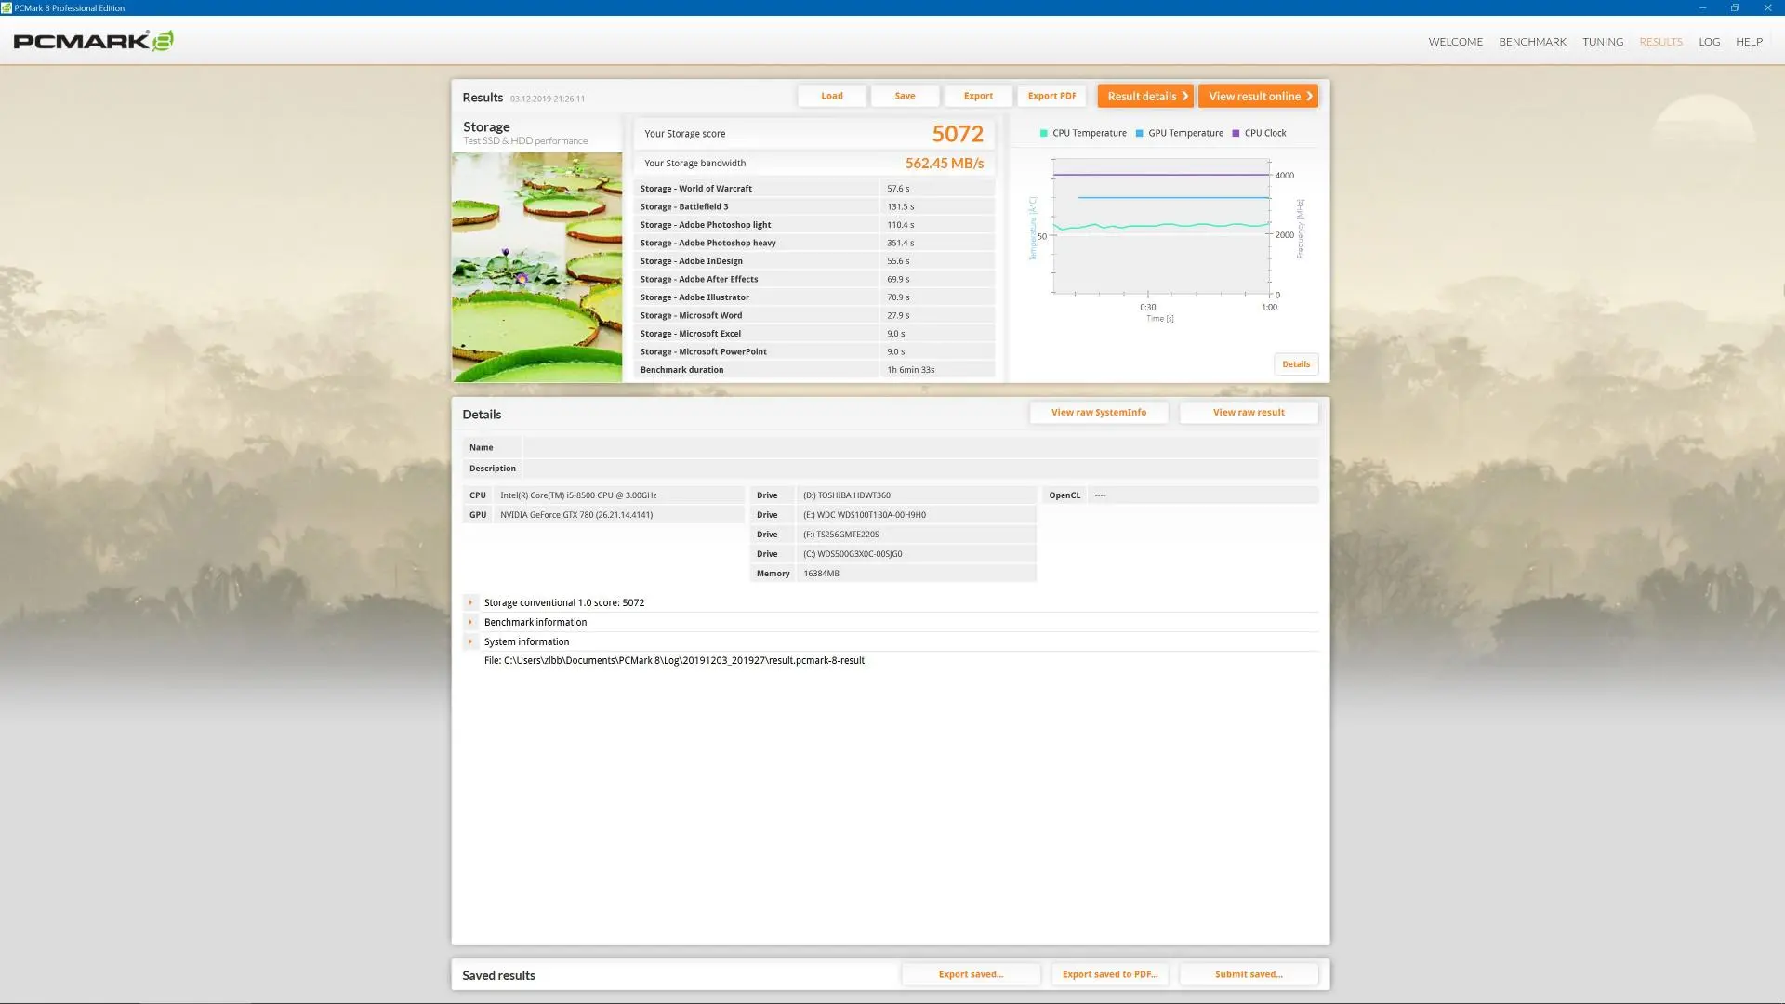Image resolution: width=1785 pixels, height=1004 pixels.
Task: Click View raw result
Action: point(1249,413)
